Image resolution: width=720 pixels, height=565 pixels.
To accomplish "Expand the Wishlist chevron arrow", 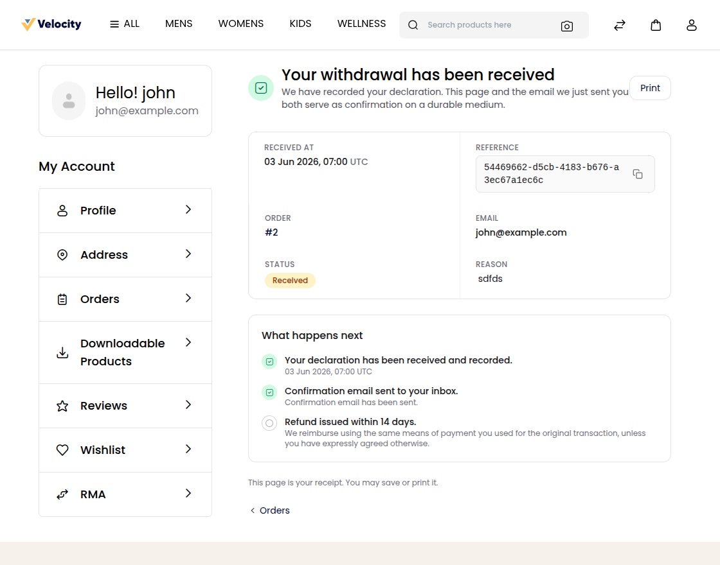I will click(188, 449).
